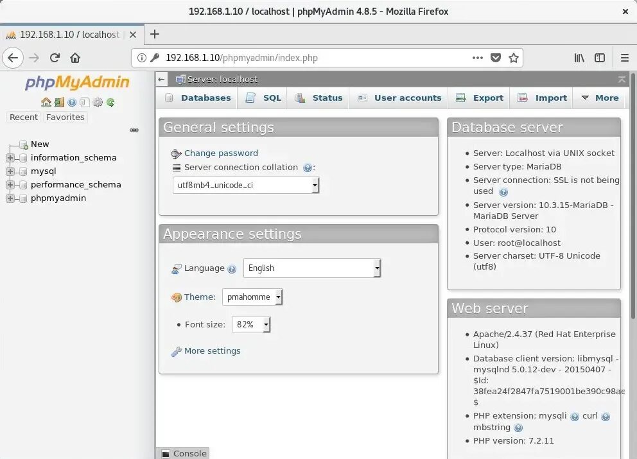Close the 192.168.1.10 / localhost tab
637x459 pixels.
[x=132, y=35]
